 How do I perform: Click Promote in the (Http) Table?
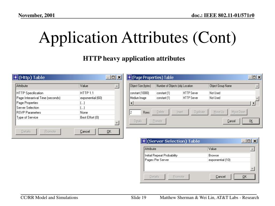pos(50,131)
